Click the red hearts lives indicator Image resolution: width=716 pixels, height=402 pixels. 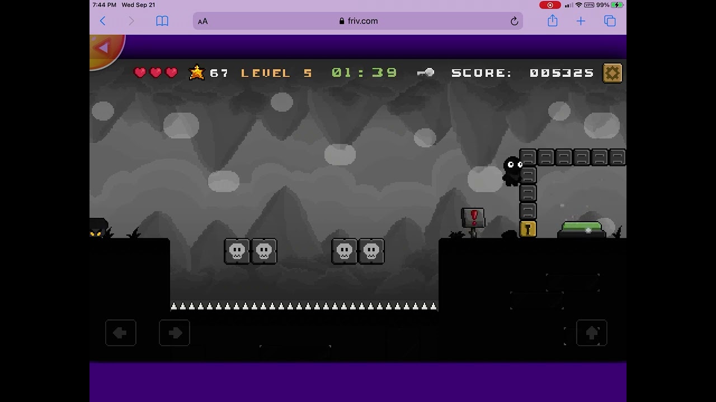point(156,73)
